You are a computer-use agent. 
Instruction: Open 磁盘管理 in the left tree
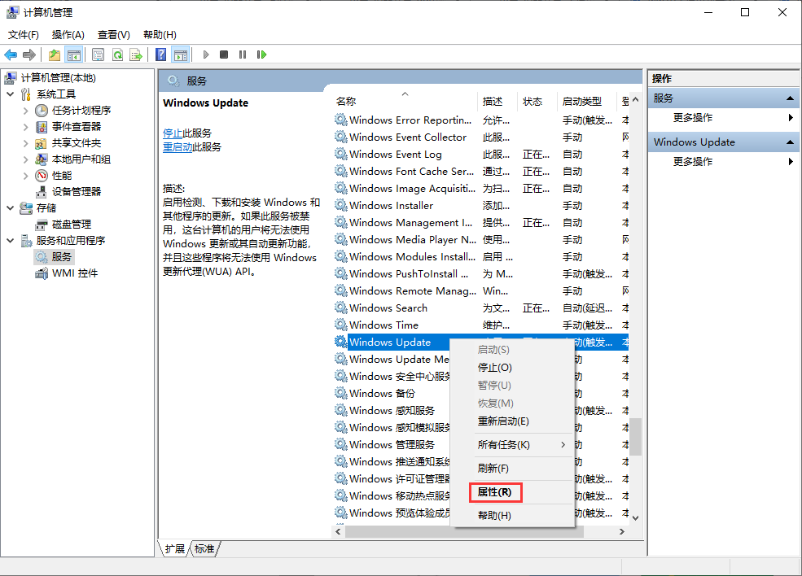click(x=71, y=224)
